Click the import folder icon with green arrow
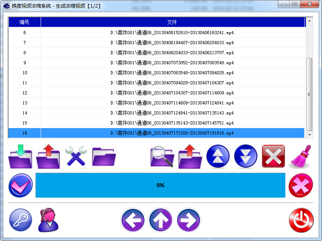This screenshot has height=241, width=322. click(x=20, y=157)
